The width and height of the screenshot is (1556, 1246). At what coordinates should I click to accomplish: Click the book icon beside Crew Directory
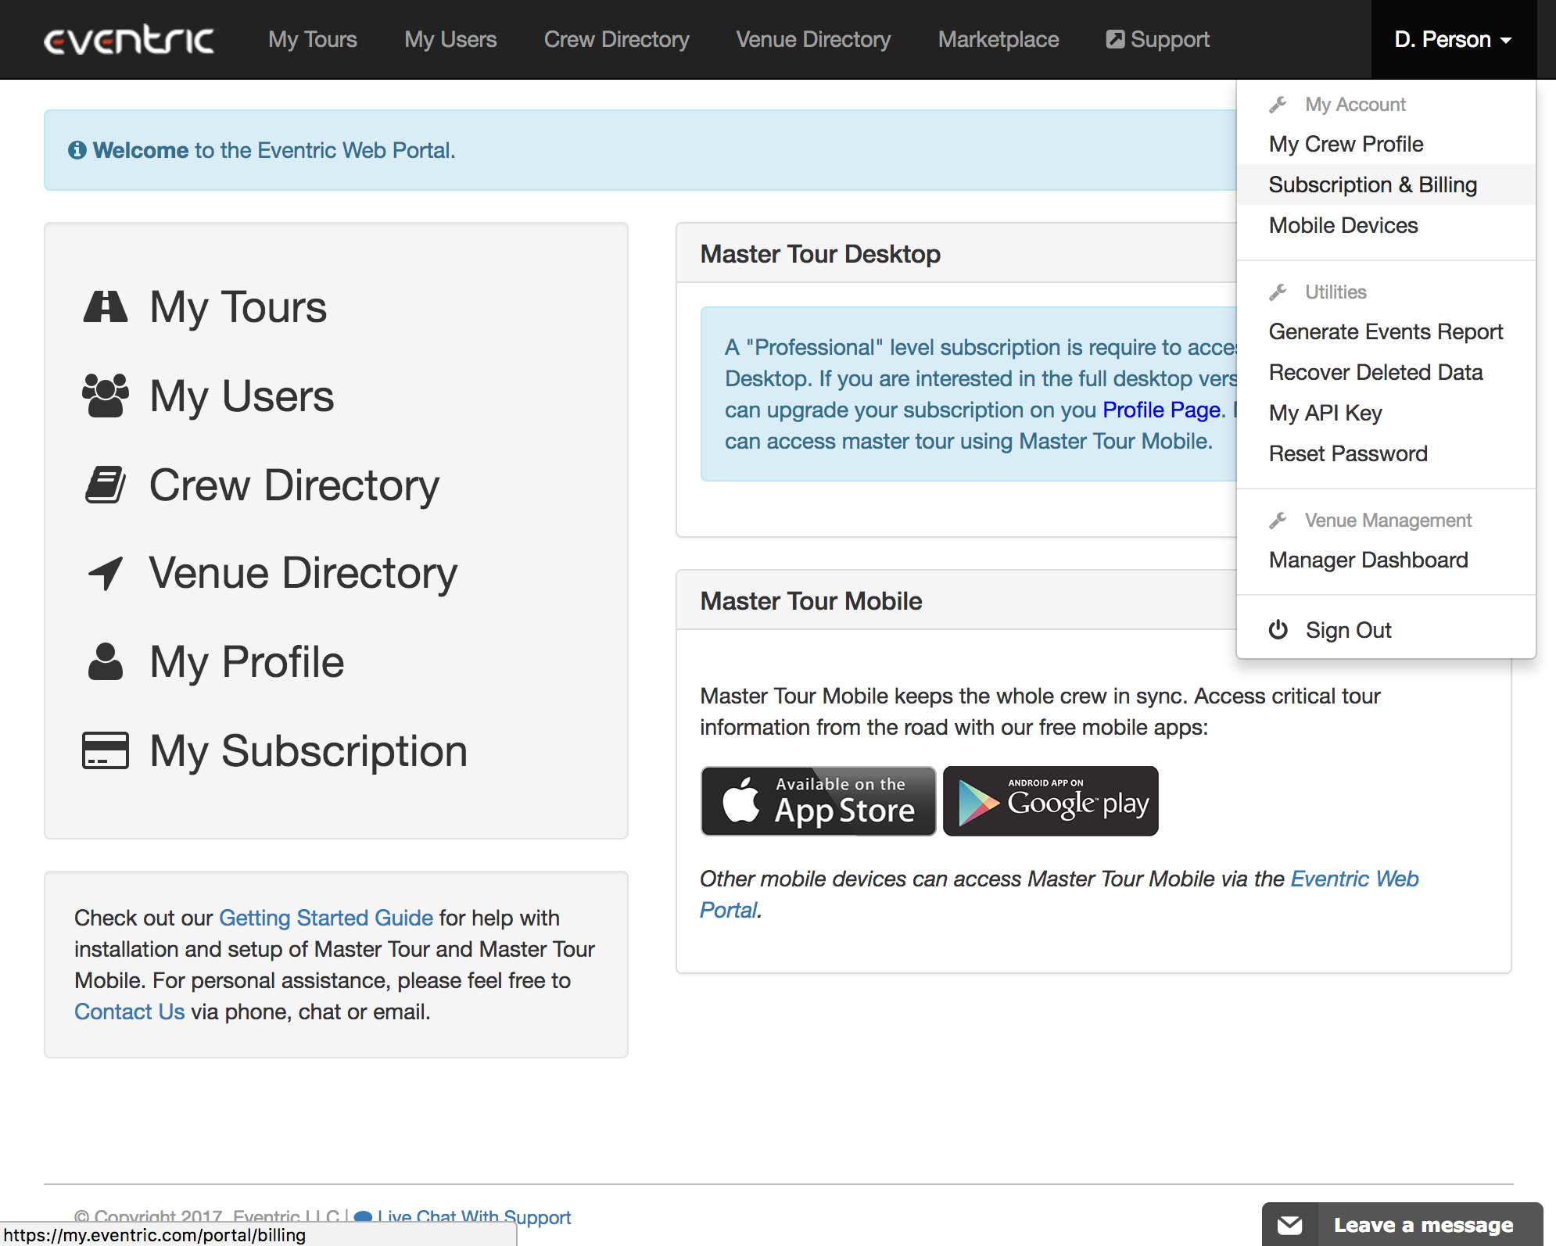tap(105, 485)
